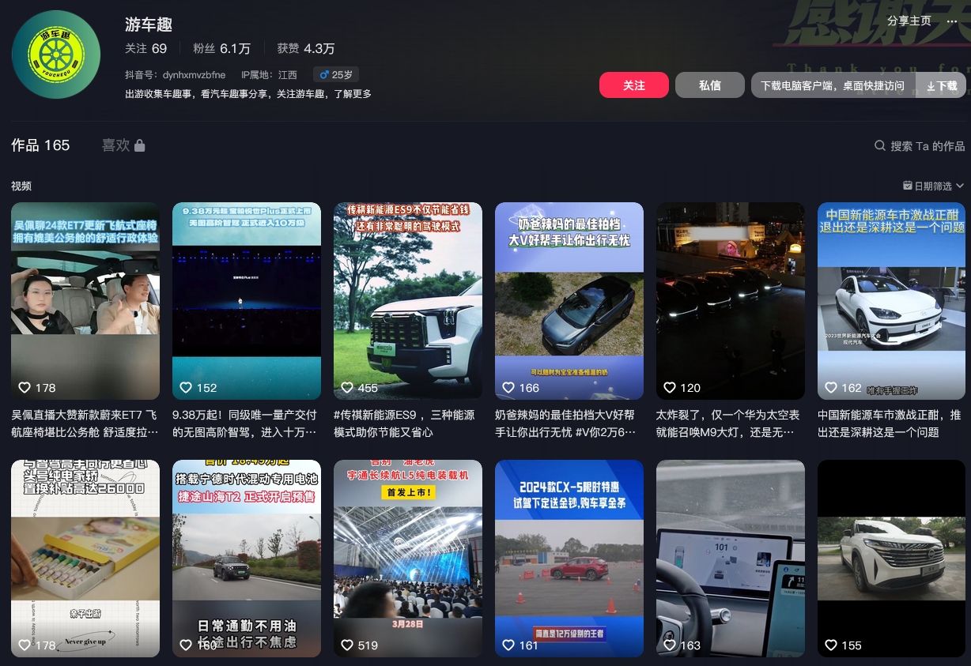This screenshot has height=666, width=971.
Task: Open the 2024款CX-5限时特惠 video thumbnail
Action: 569,559
